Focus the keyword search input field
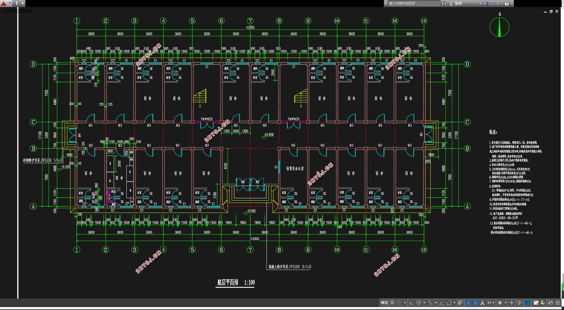This screenshot has height=310, width=564. pos(414,4)
